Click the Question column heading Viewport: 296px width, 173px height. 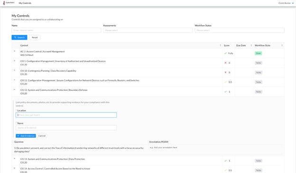tap(19, 142)
